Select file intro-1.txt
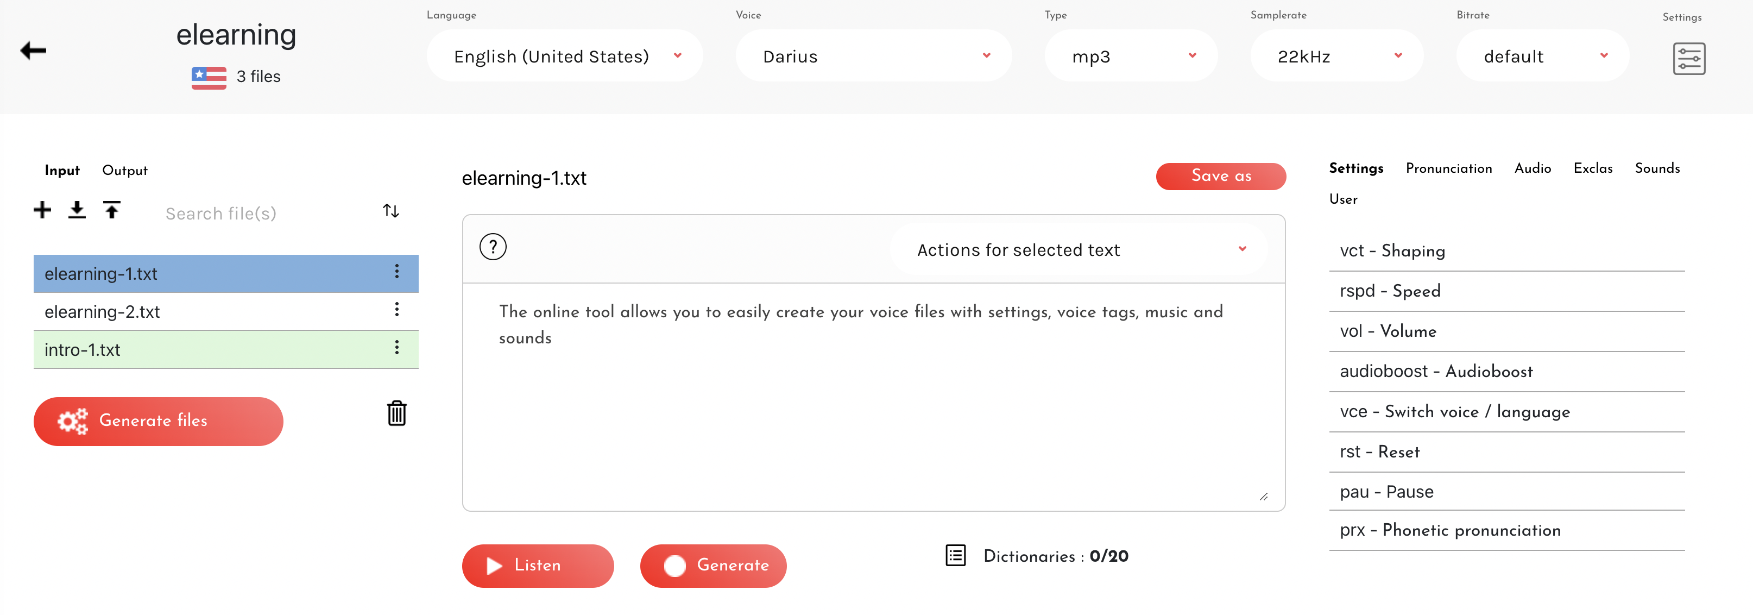1753x615 pixels. (226, 349)
